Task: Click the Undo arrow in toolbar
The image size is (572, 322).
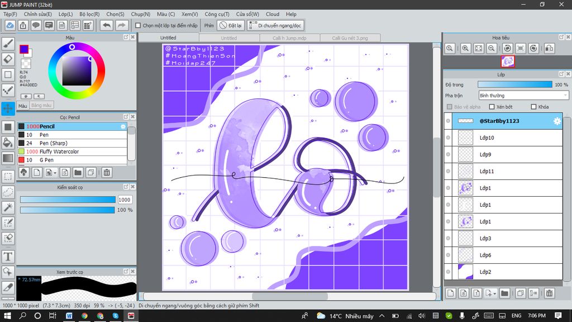Action: click(106, 25)
